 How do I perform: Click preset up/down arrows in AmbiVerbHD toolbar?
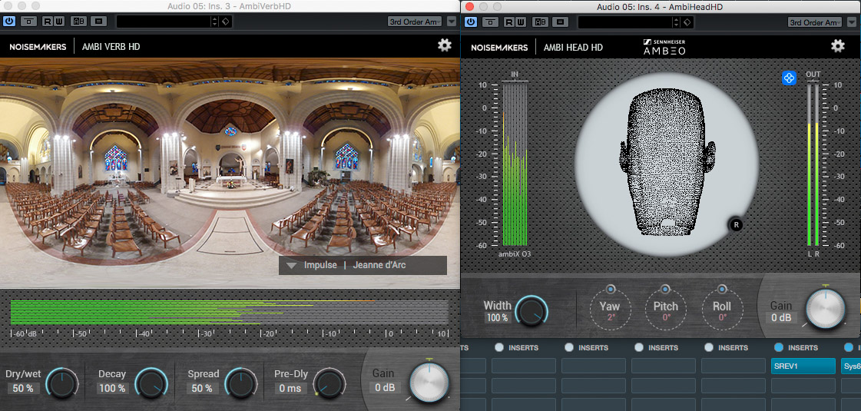(x=215, y=22)
